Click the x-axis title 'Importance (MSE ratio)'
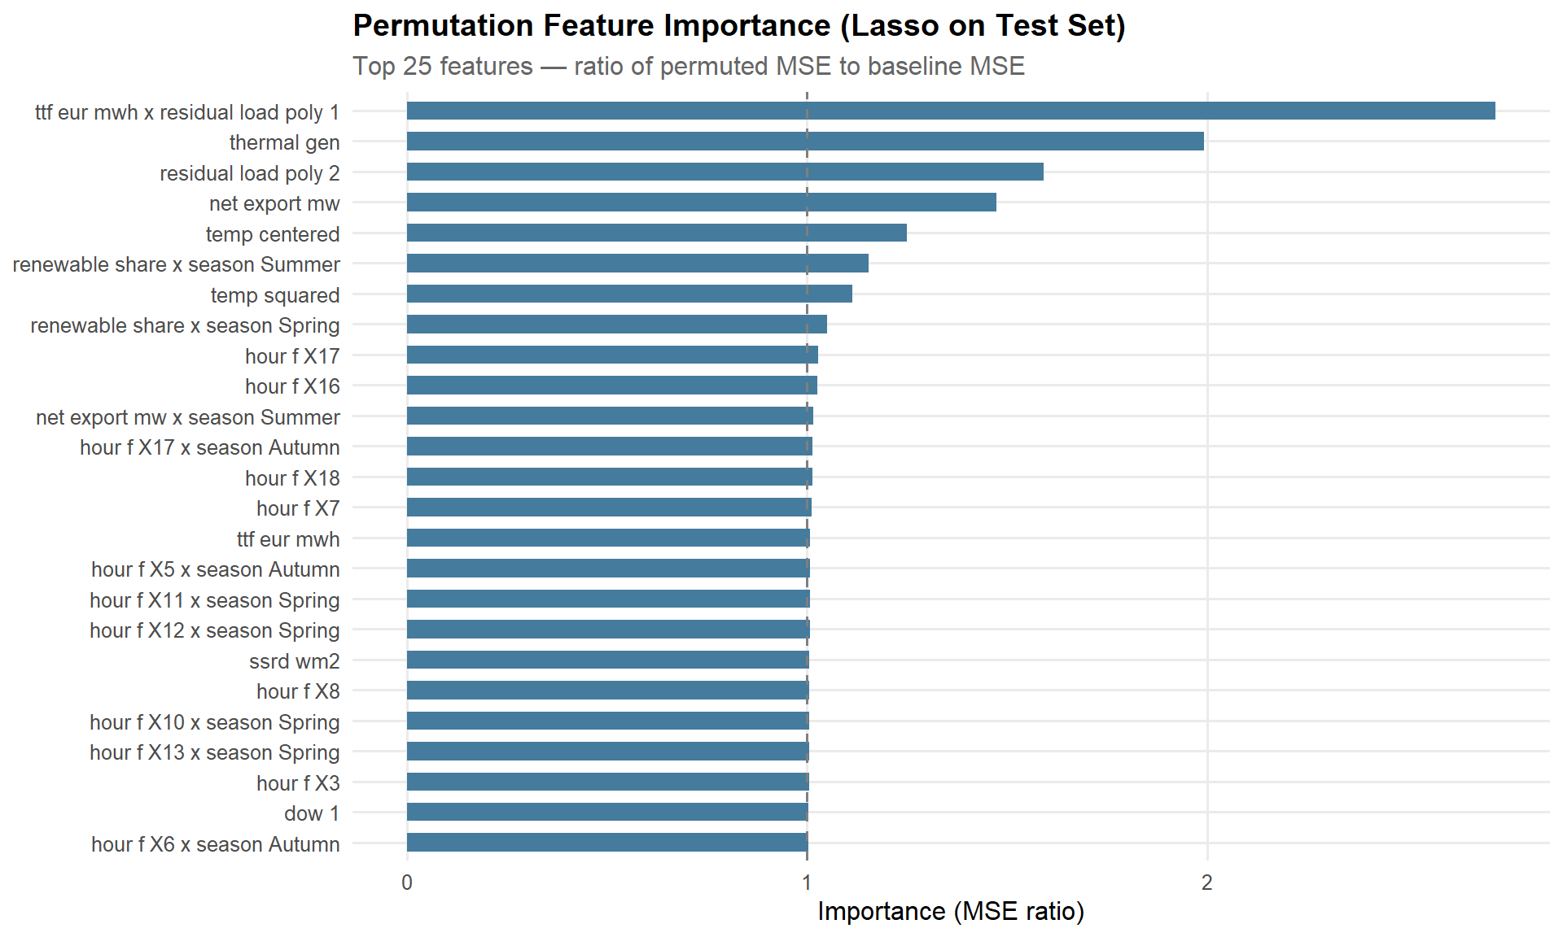 coord(950,911)
